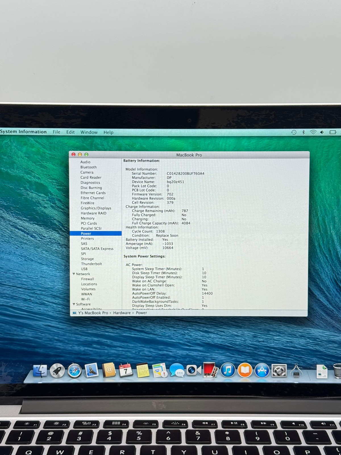Screen dimensions: 341x455
Task: Select Graphics/Displays in the sidebar
Action: (96, 208)
